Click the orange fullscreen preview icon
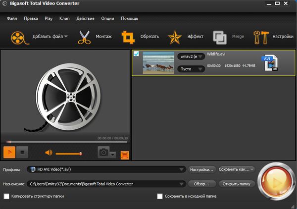Image resolution: width=297 pixels, height=209 pixels. 124,154
